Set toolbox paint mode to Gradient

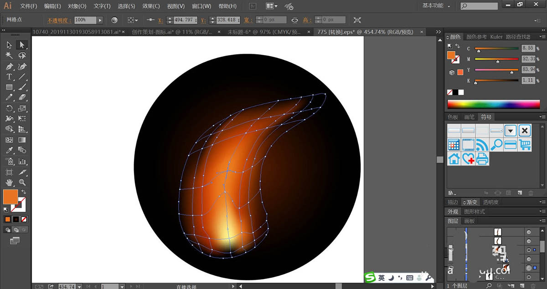pos(15,219)
